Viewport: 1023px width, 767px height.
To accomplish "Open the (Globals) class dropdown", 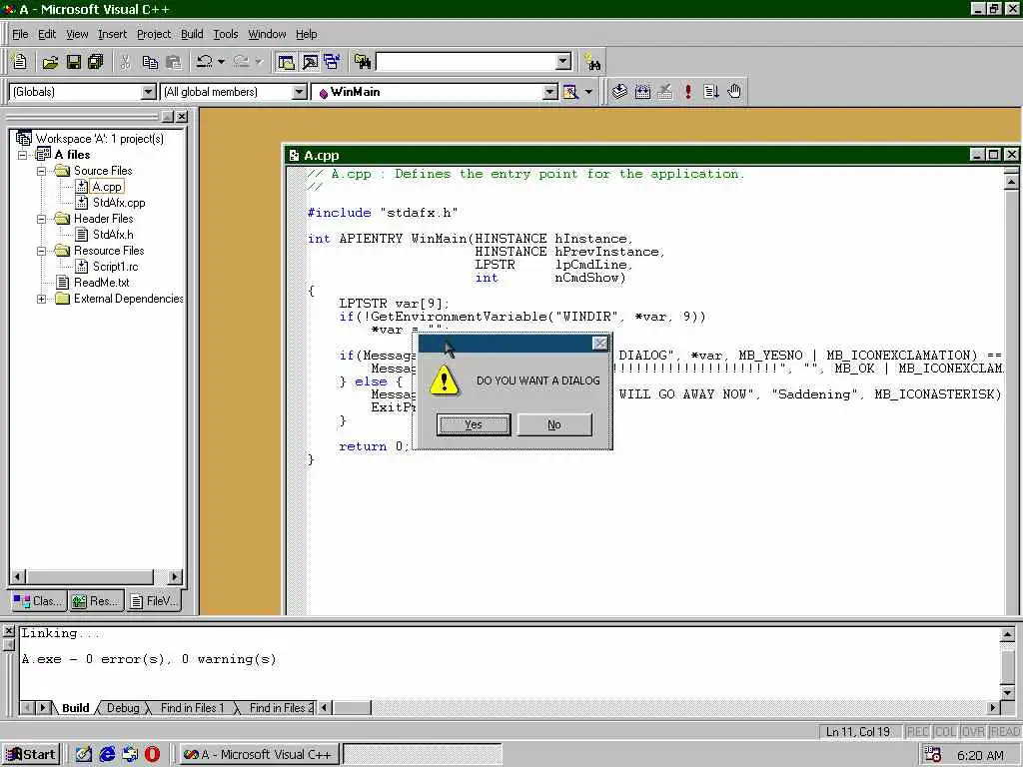I will click(x=149, y=92).
